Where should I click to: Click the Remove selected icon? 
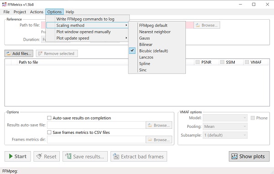(x=40, y=53)
